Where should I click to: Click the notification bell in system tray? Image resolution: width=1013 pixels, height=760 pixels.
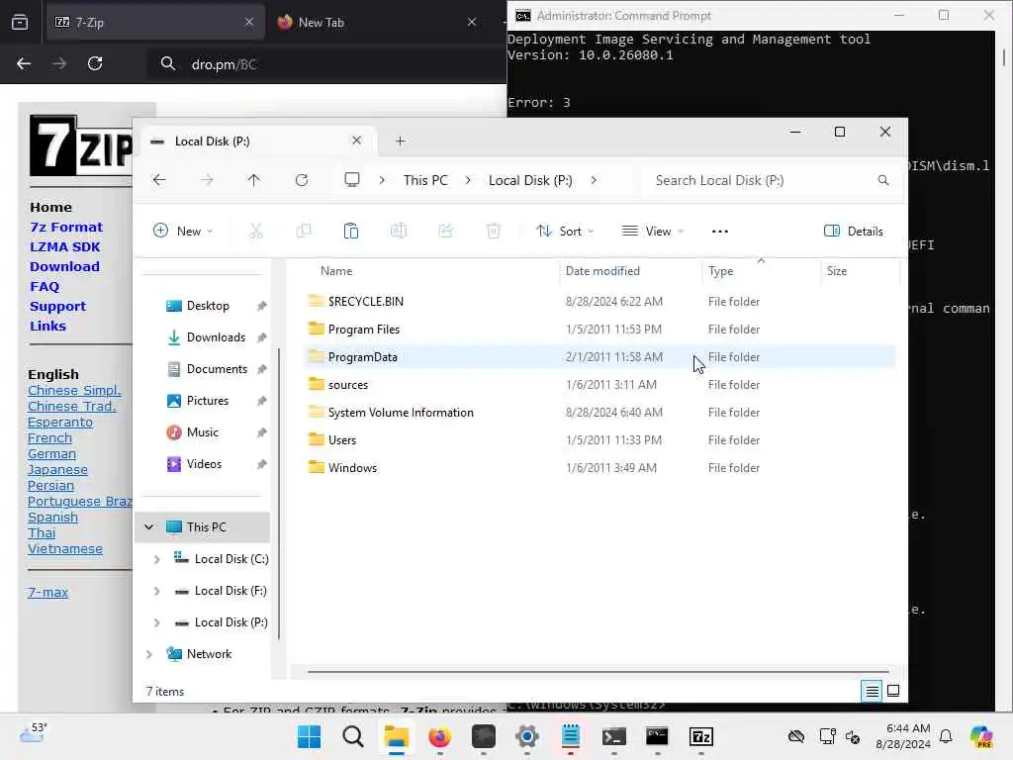point(946,736)
